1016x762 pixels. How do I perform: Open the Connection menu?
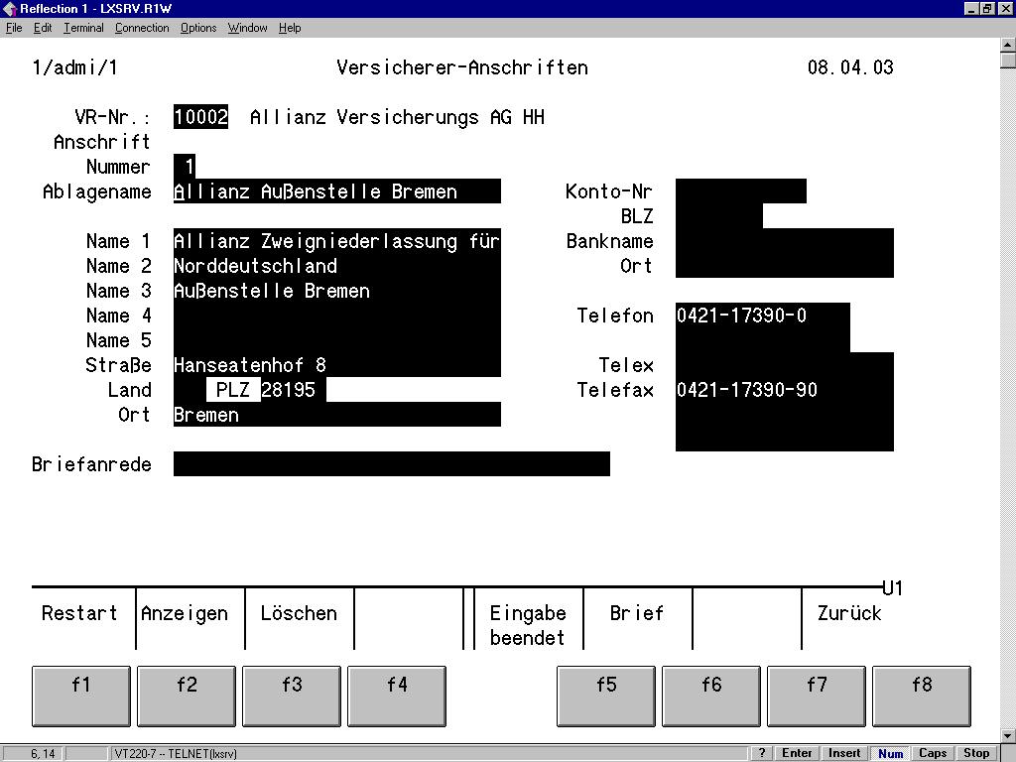142,28
